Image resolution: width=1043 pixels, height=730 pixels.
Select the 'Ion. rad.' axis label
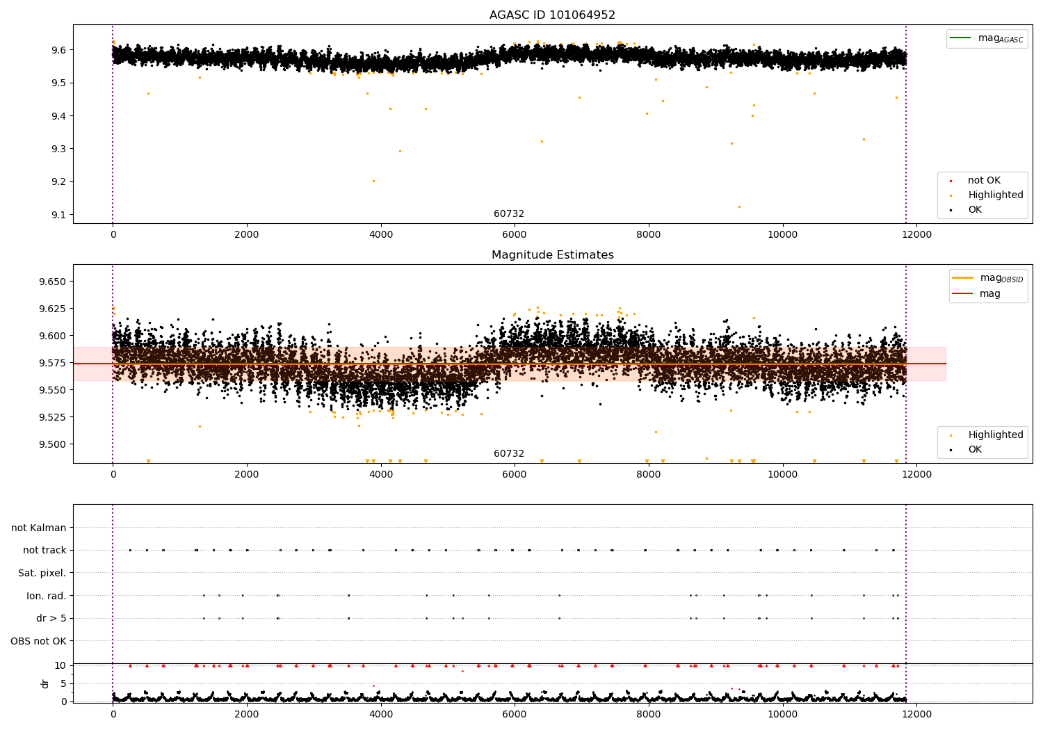coord(47,596)
